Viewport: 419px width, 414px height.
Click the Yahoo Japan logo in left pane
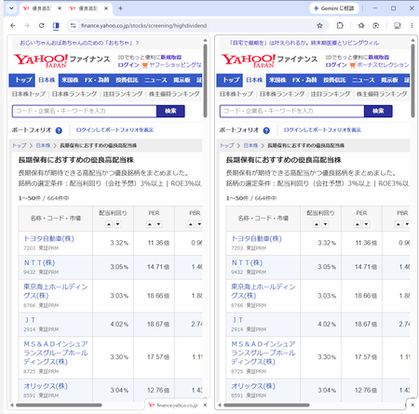pos(40,60)
